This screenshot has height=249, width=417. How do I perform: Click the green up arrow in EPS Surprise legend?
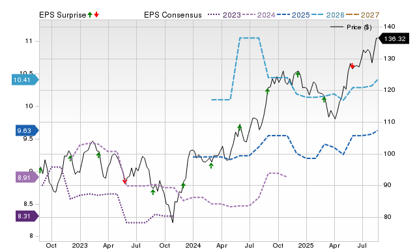pyautogui.click(x=90, y=14)
